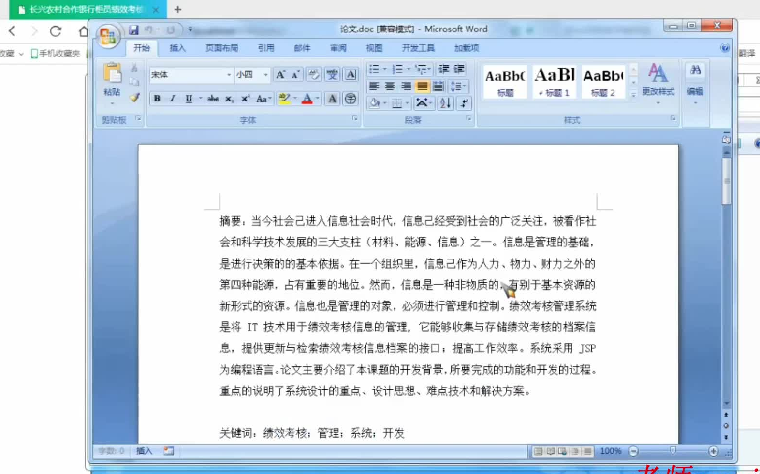Toggle Underline formatting
Image resolution: width=760 pixels, height=474 pixels.
point(189,99)
